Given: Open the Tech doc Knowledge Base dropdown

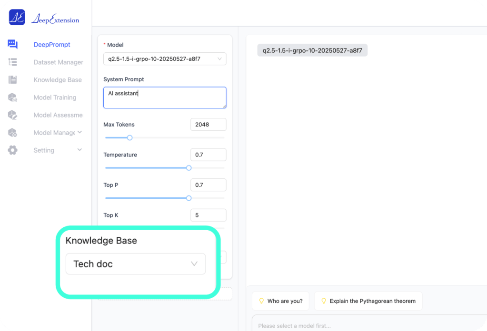Looking at the screenshot, I should pos(136,264).
